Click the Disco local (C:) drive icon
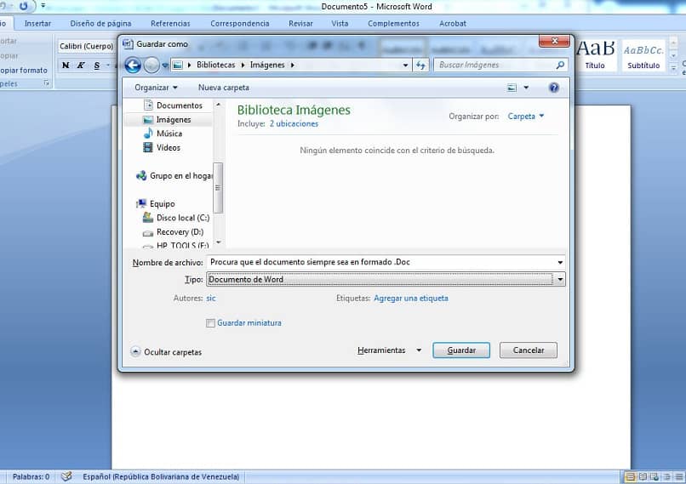The image size is (686, 484). click(148, 217)
